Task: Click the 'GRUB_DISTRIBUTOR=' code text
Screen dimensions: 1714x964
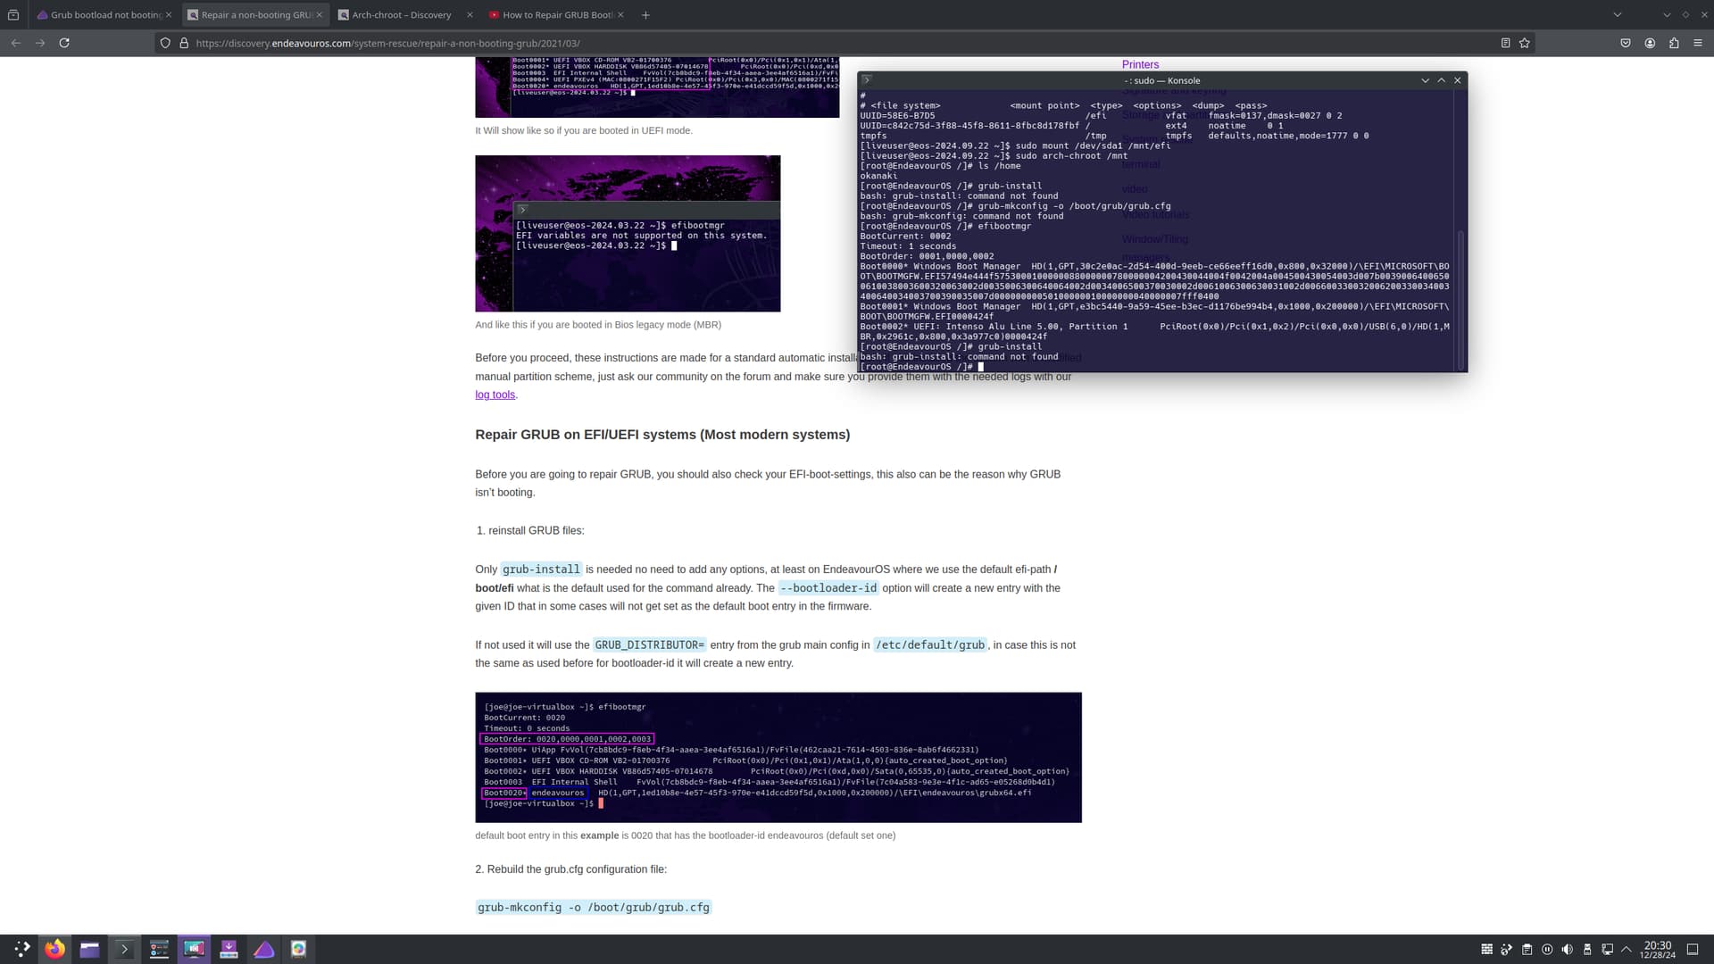Action: (x=650, y=645)
